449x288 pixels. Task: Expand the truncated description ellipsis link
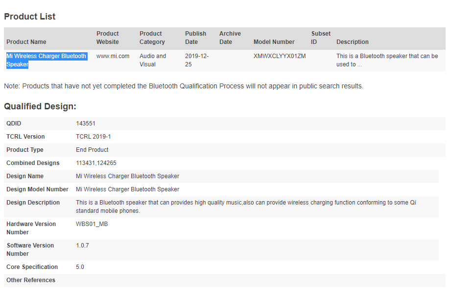pos(360,65)
